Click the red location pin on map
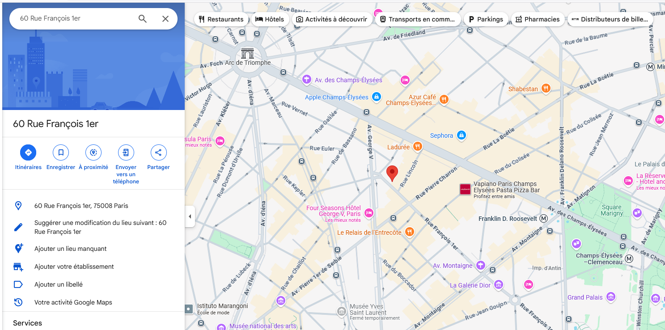This screenshot has height=330, width=665. [x=392, y=173]
